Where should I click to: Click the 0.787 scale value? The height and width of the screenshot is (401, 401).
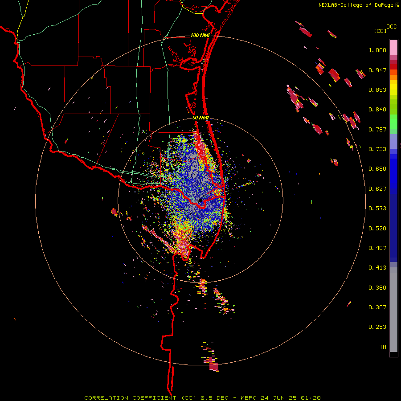tap(377, 129)
